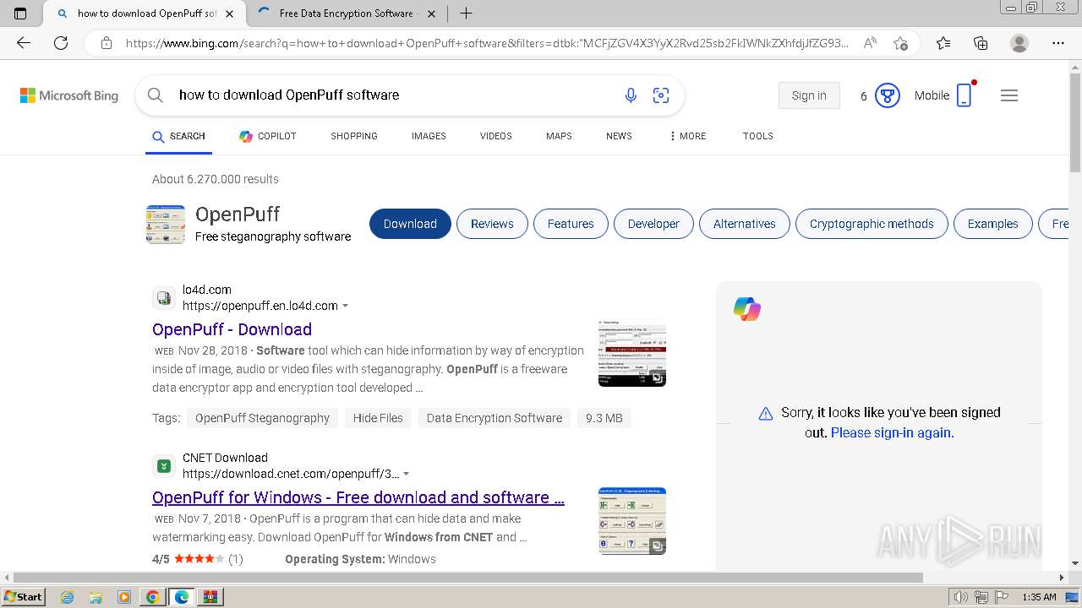Click Edge icon in taskbar
The image size is (1082, 608).
click(182, 597)
